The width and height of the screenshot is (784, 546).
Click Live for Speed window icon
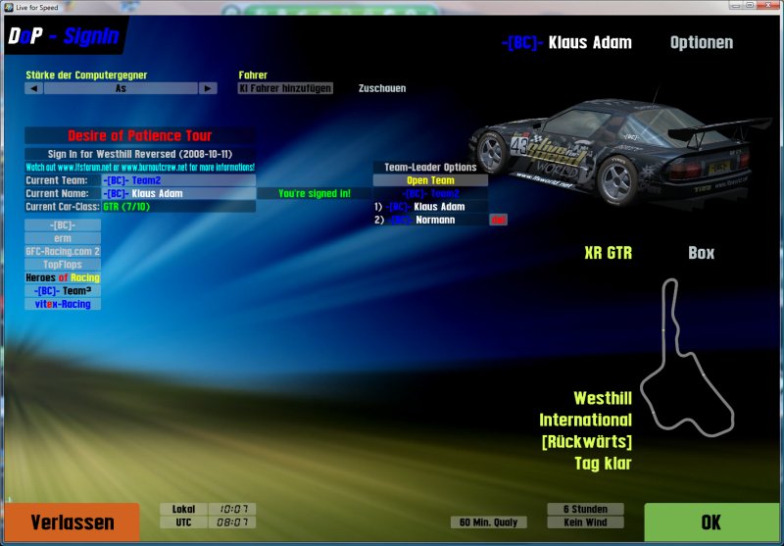point(9,7)
